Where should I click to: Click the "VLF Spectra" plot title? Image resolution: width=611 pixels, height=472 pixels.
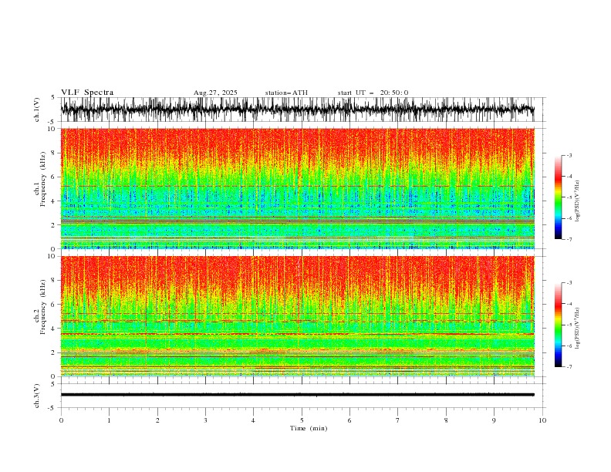(x=87, y=93)
